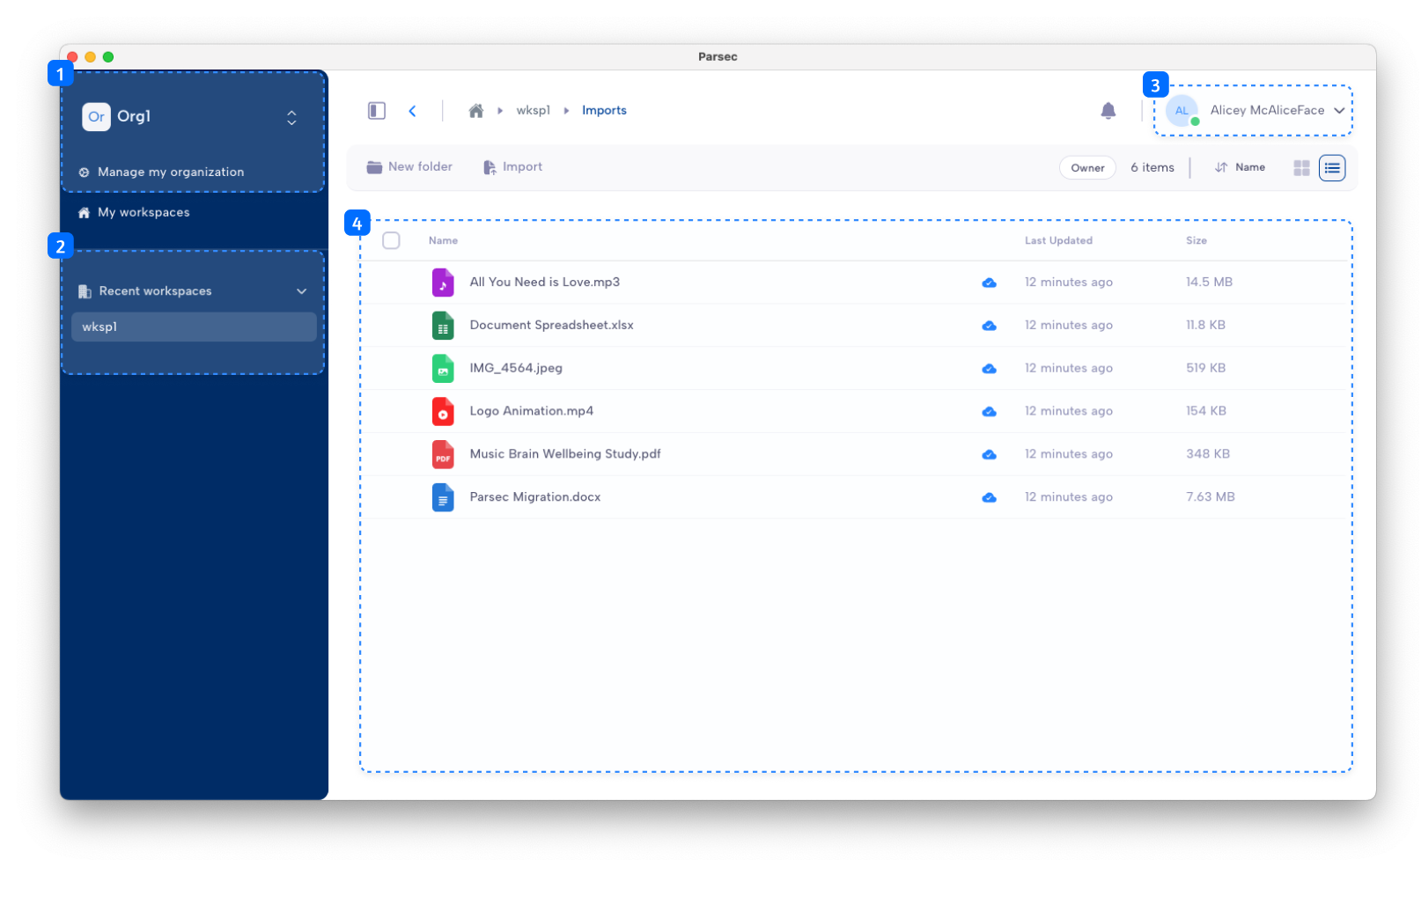Image resolution: width=1421 pixels, height=911 pixels.
Task: Go back with the left chevron arrow
Action: coord(412,111)
